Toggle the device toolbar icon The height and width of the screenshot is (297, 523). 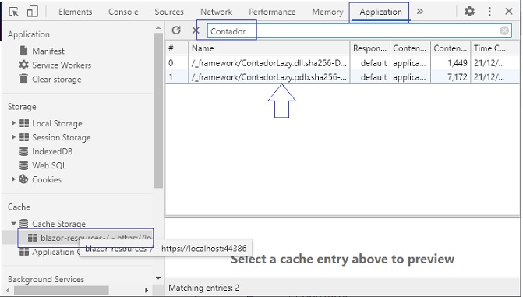click(x=33, y=12)
